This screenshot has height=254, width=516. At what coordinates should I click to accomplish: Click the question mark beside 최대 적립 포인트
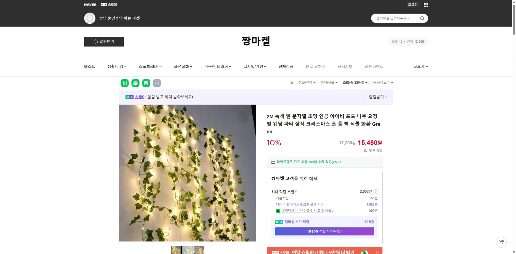(376, 191)
